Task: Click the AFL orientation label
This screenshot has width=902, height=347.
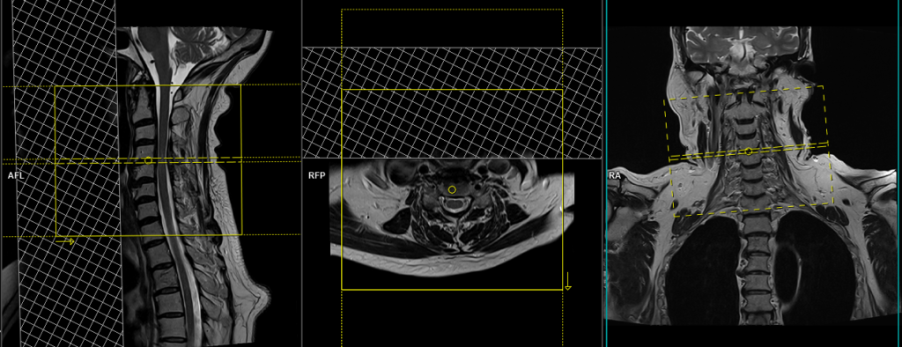Action: click(x=16, y=175)
